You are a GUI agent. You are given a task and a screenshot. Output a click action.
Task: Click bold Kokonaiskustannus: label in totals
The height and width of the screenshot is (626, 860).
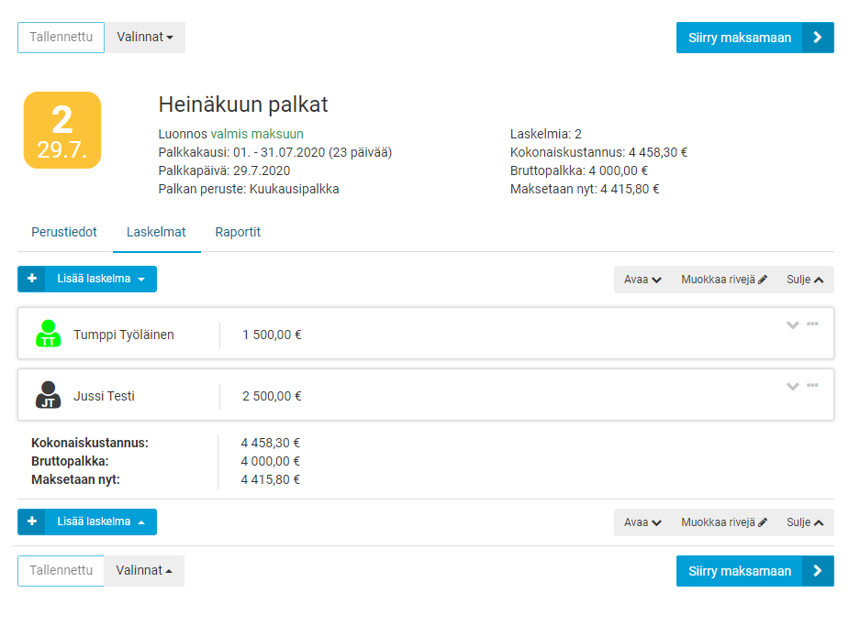click(x=90, y=443)
